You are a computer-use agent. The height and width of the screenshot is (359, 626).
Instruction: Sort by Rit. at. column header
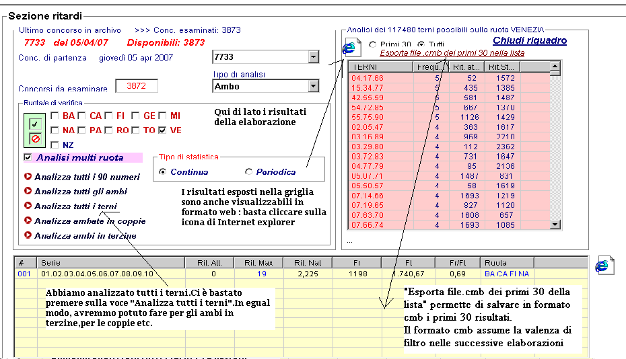point(467,67)
